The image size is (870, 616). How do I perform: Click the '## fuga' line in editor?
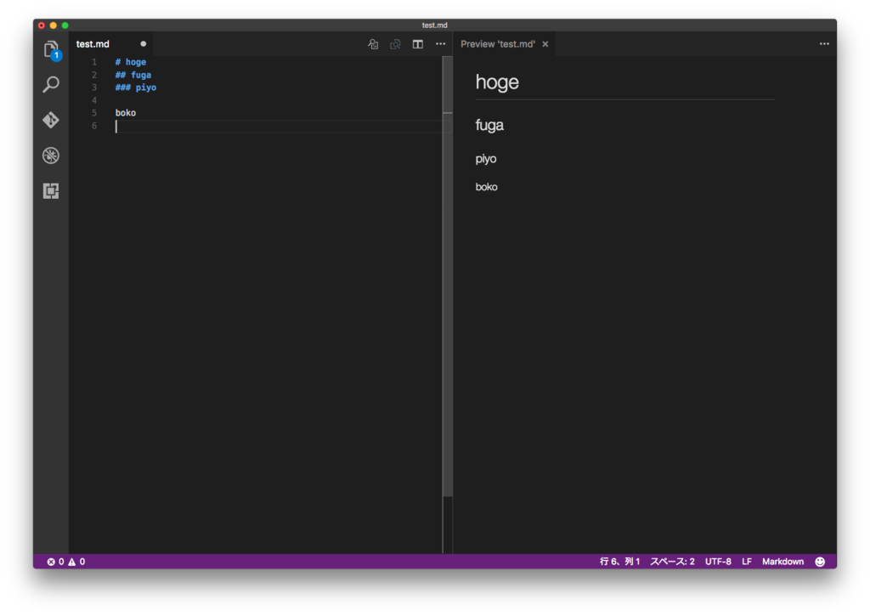pyautogui.click(x=133, y=75)
